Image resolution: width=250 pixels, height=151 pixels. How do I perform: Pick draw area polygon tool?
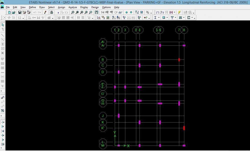click(x=2, y=59)
